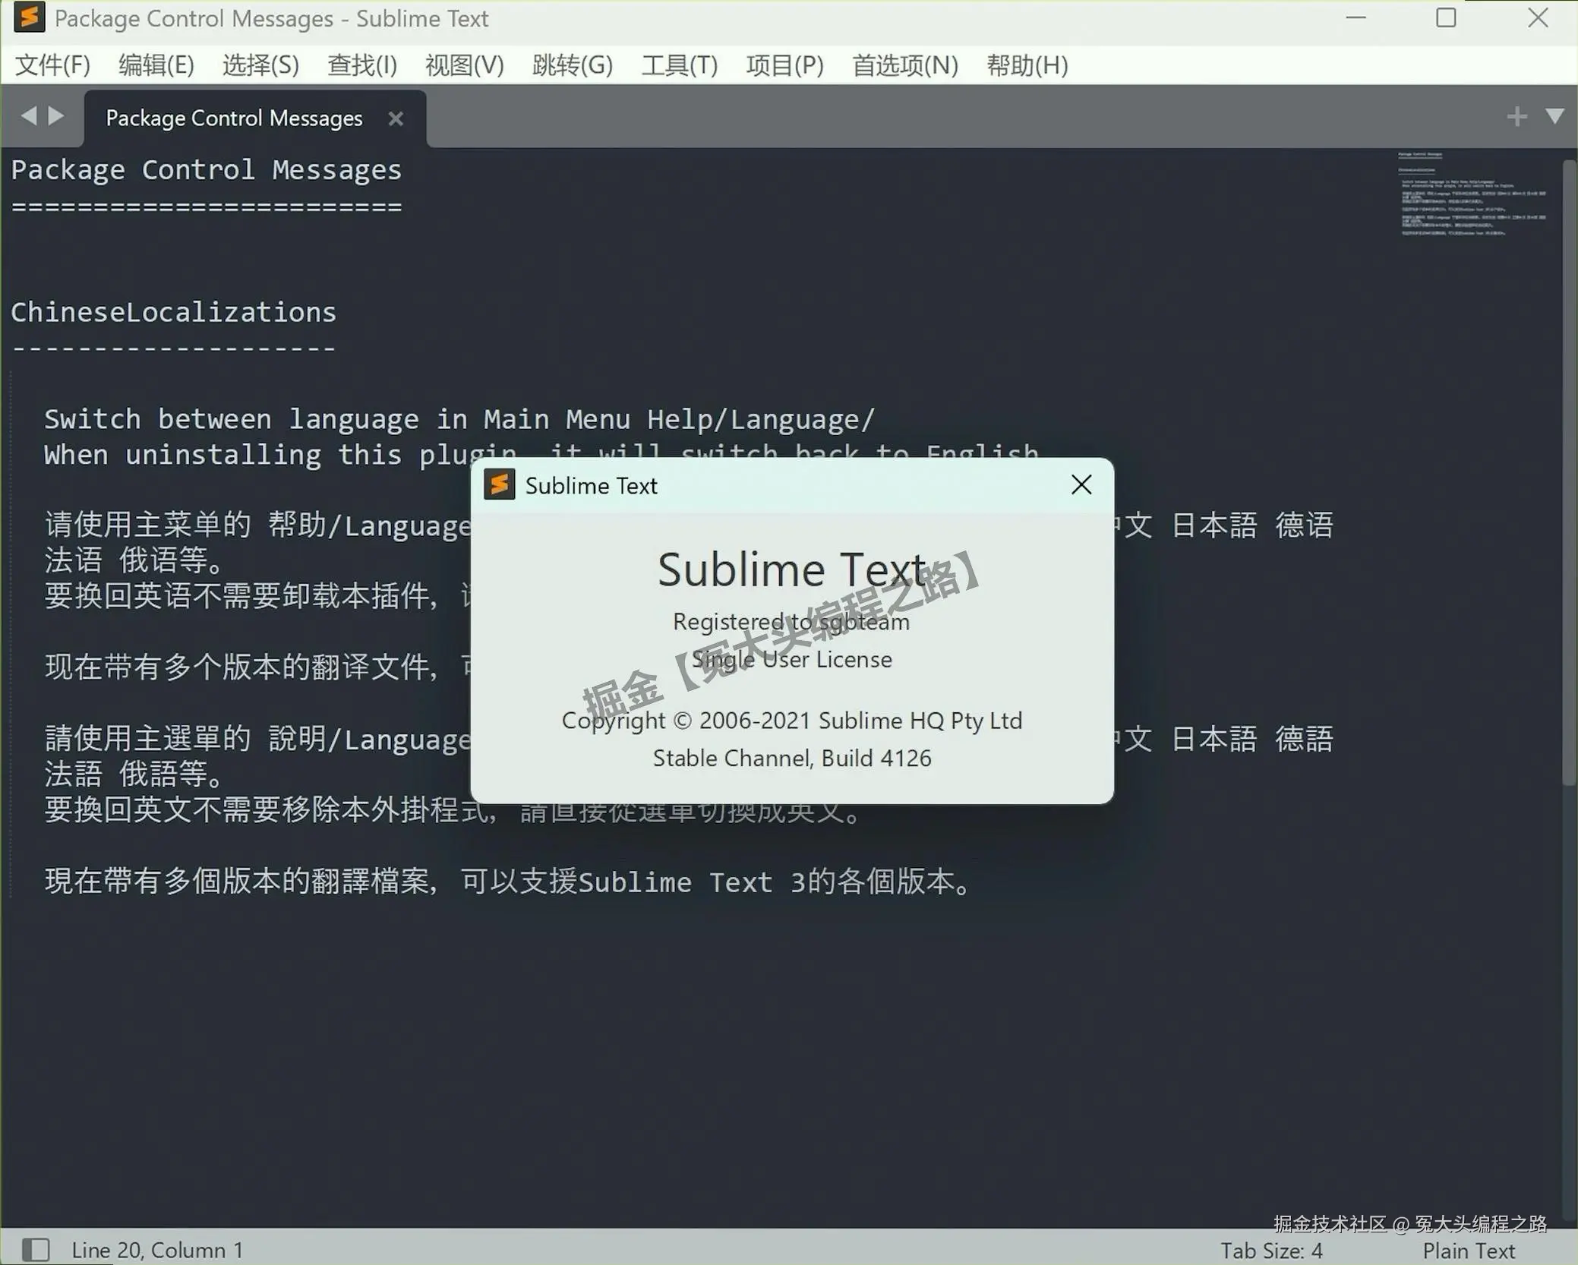Open the 跳转(G) menu
The width and height of the screenshot is (1578, 1265).
coord(572,65)
